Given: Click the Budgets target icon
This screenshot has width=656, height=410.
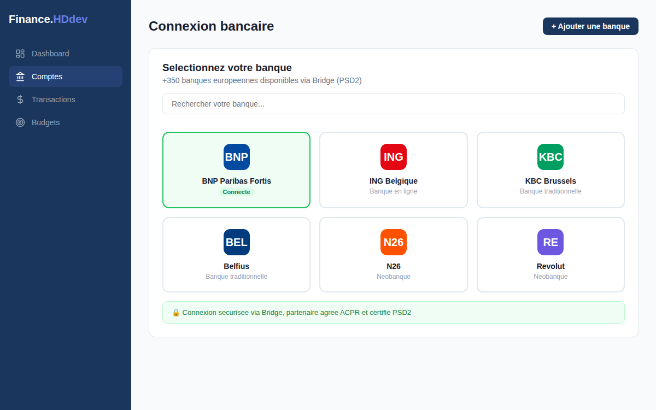Looking at the screenshot, I should pos(20,122).
